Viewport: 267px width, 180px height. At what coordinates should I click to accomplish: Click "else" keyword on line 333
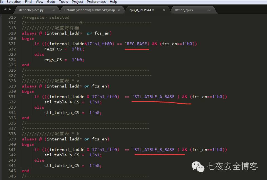(39, 107)
